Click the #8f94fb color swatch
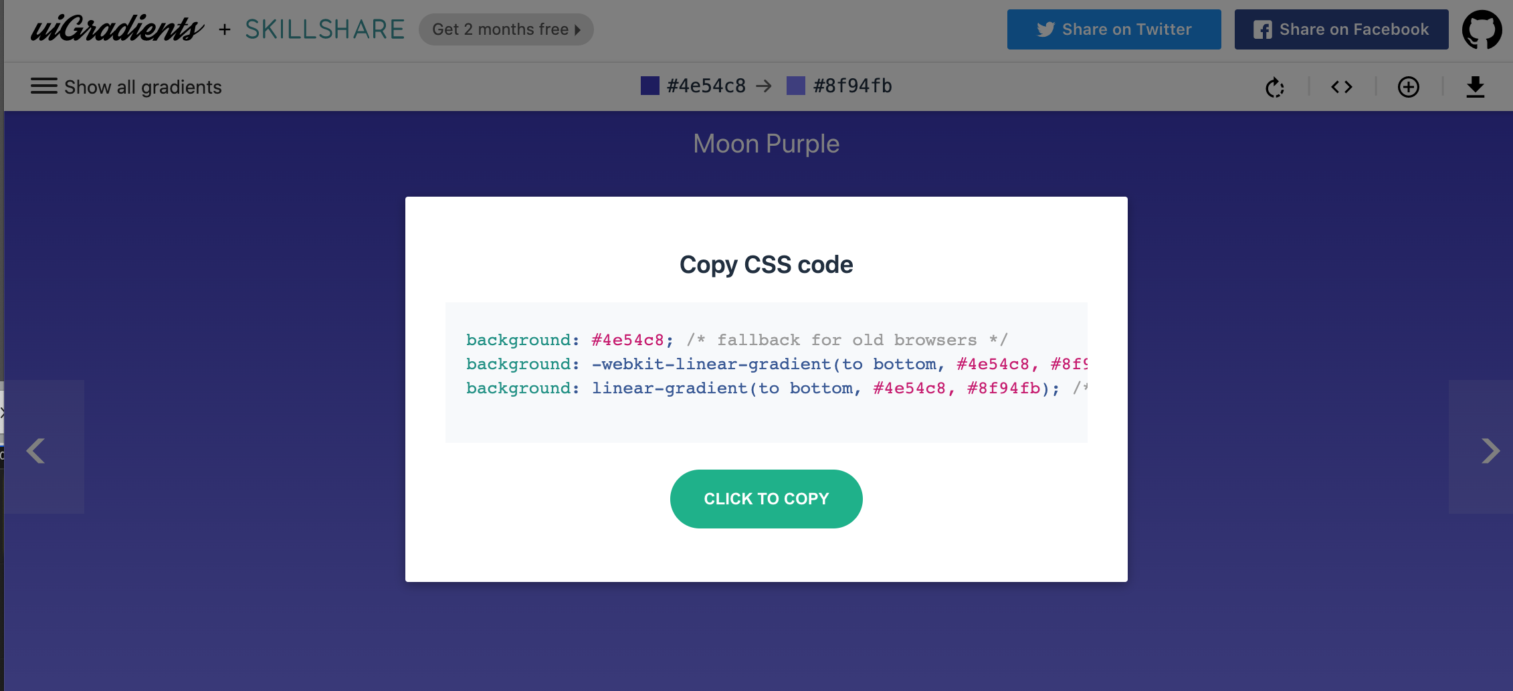The width and height of the screenshot is (1513, 691). tap(796, 86)
